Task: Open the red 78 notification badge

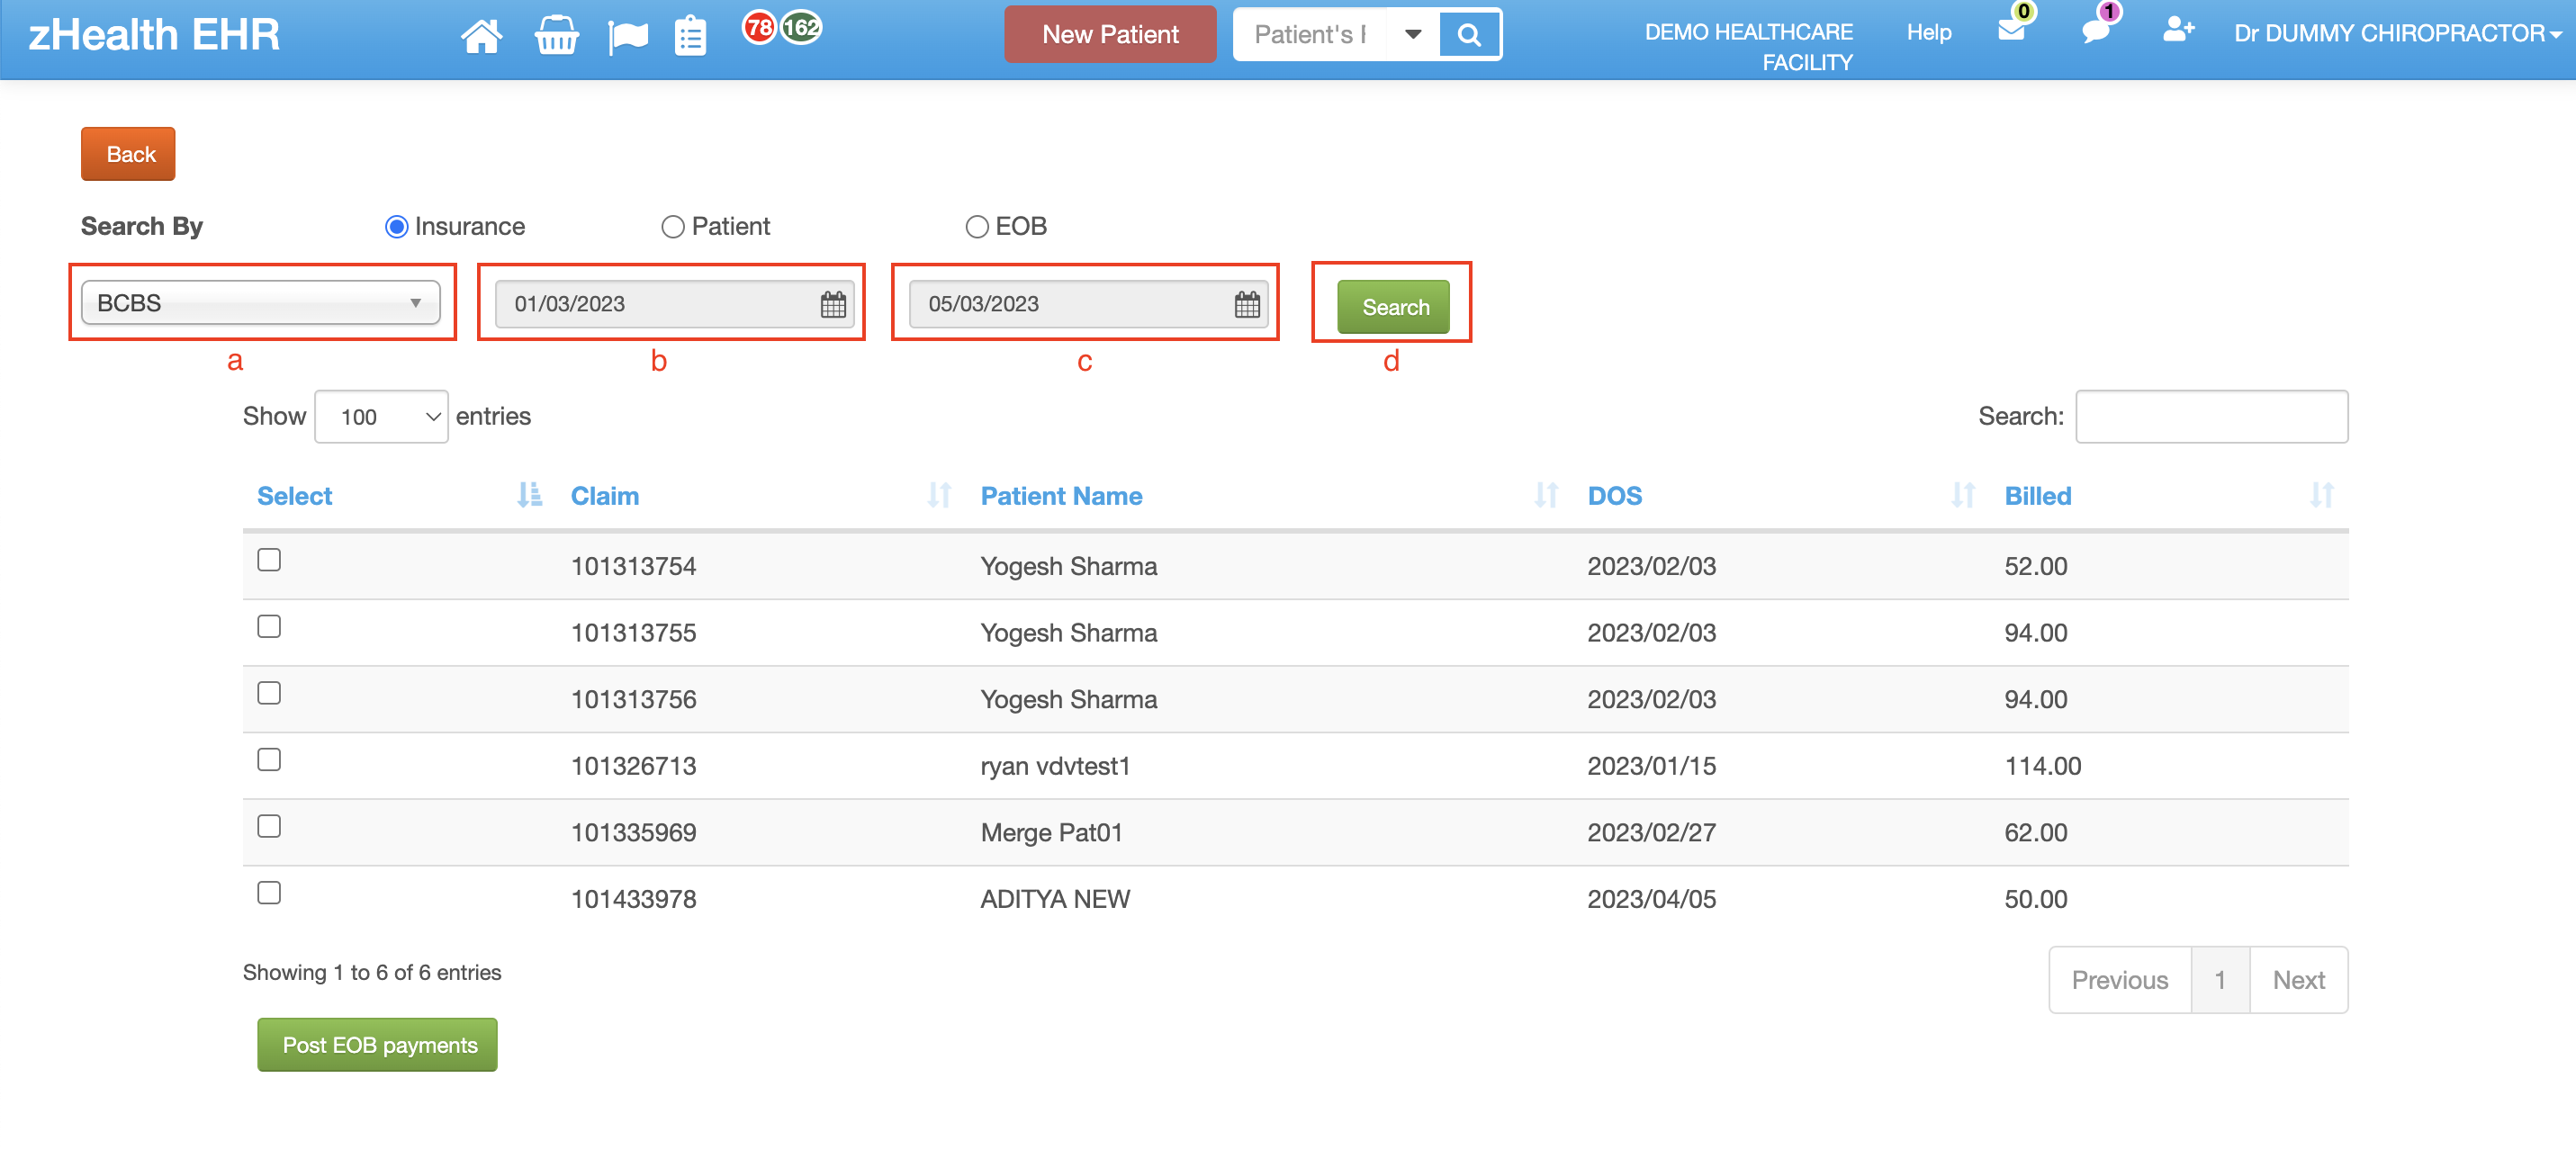Action: pos(759,27)
